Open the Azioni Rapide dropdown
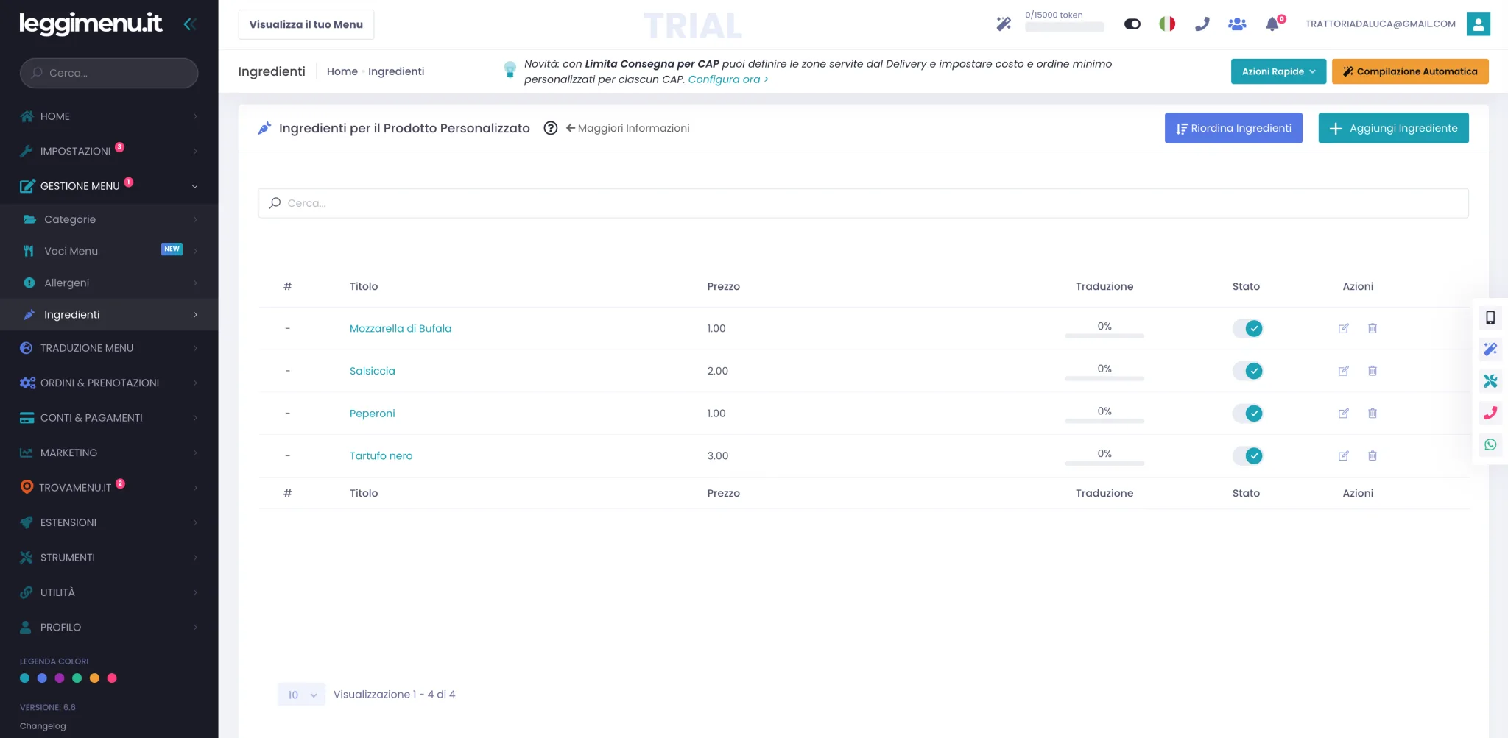 click(x=1278, y=71)
